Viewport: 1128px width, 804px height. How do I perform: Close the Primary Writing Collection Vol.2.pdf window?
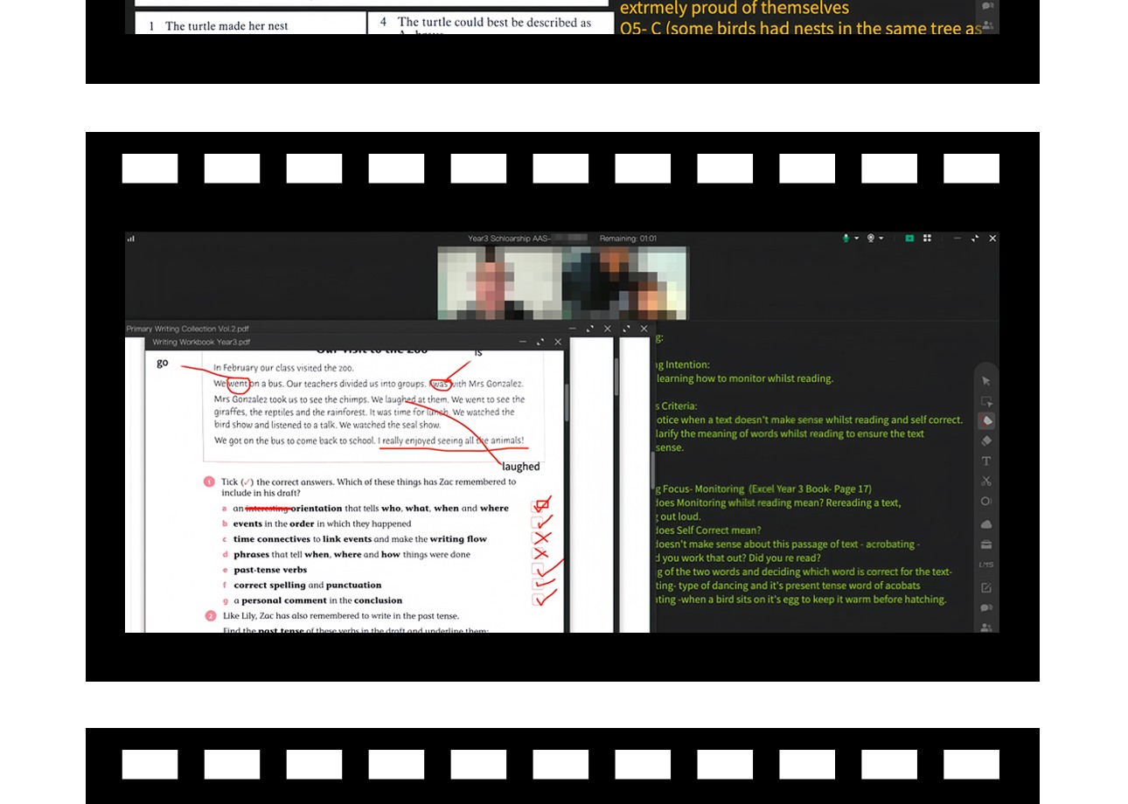click(608, 329)
